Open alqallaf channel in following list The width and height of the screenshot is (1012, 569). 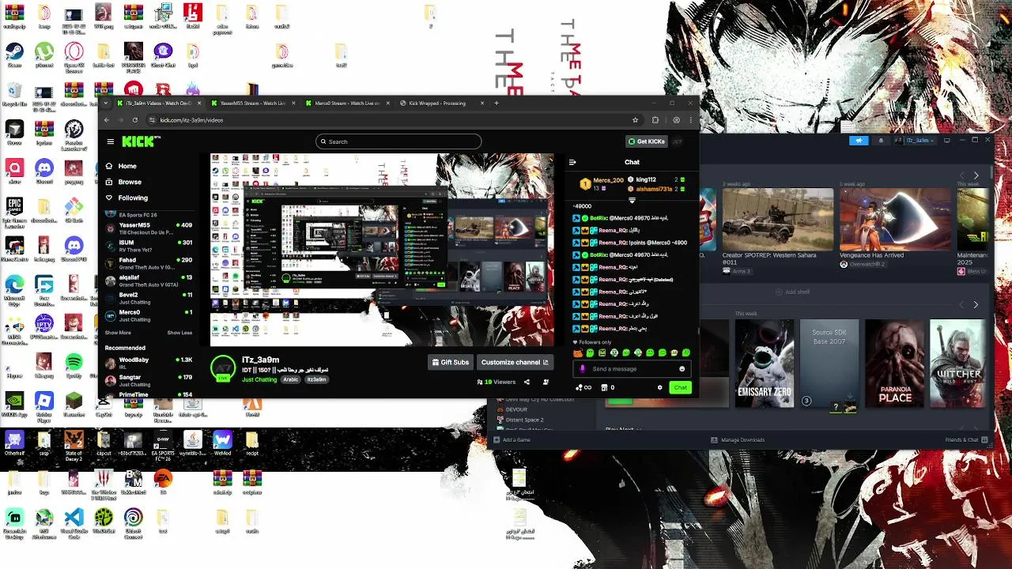point(149,281)
